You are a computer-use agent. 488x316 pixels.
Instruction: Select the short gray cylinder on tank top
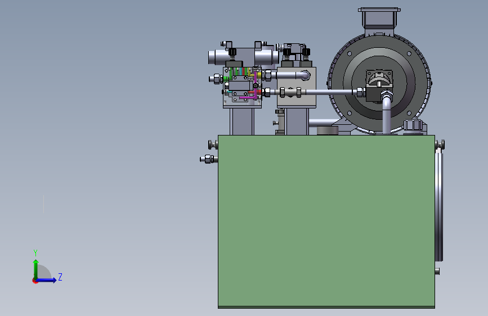click(328, 130)
